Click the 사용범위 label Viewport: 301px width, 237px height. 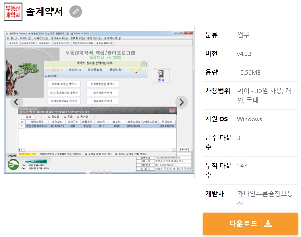[x=218, y=91]
